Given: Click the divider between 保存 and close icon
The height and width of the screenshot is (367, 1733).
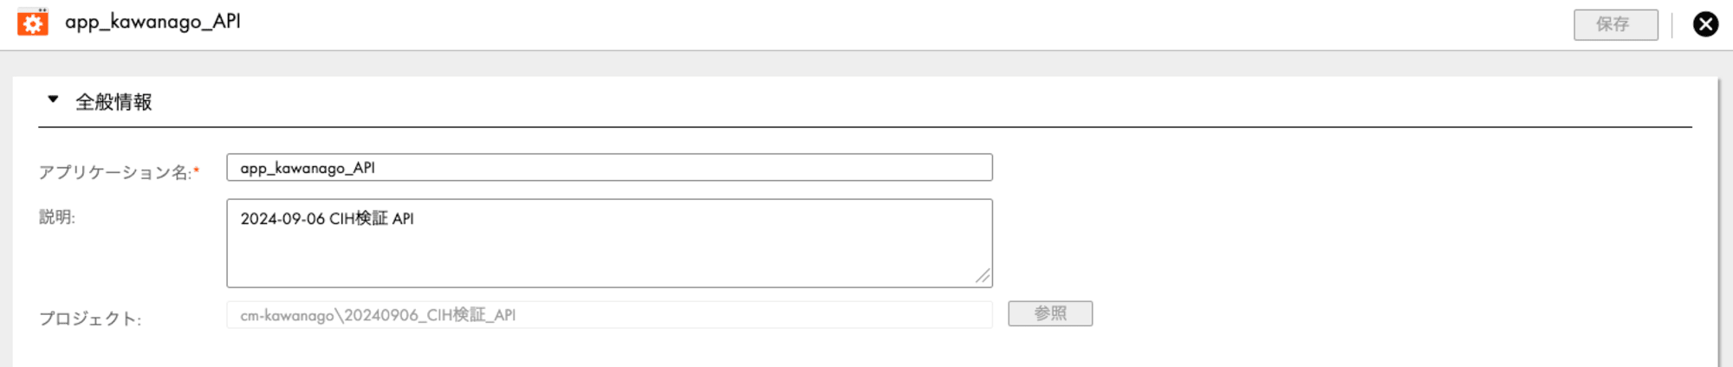Looking at the screenshot, I should [1672, 24].
